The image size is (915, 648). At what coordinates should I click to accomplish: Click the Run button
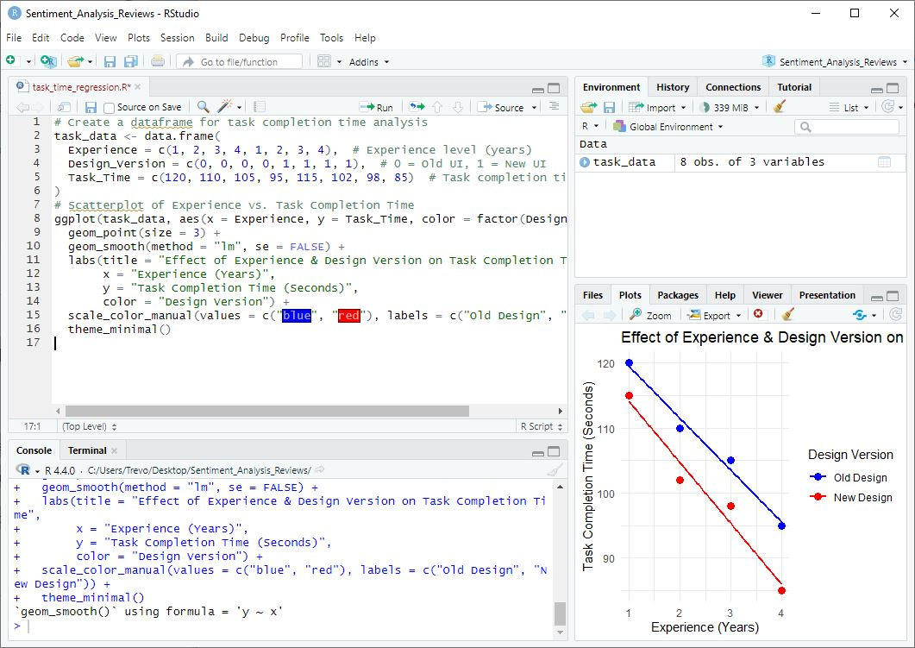pyautogui.click(x=376, y=107)
